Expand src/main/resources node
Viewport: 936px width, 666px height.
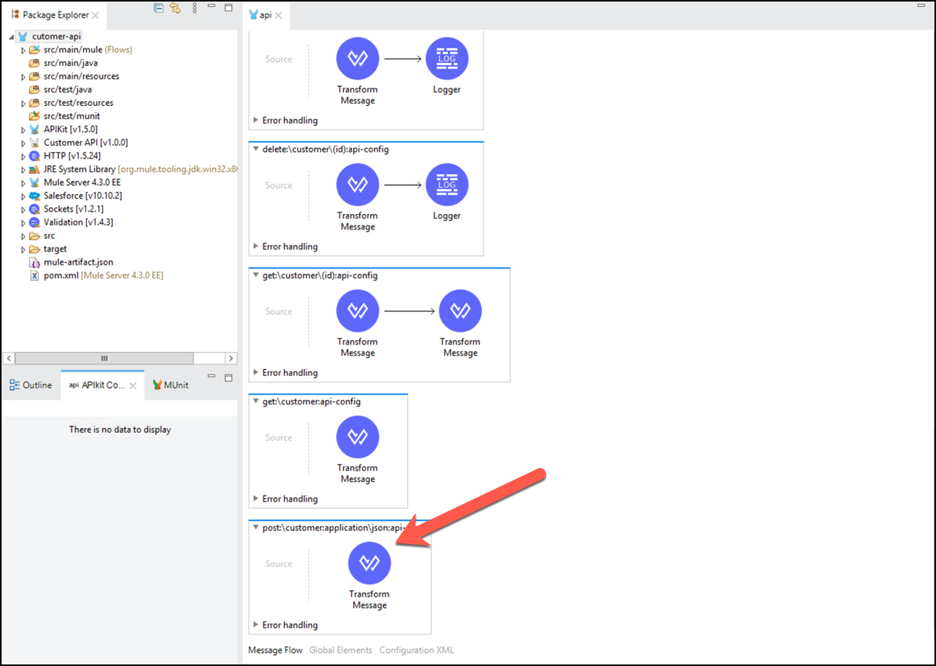(23, 77)
